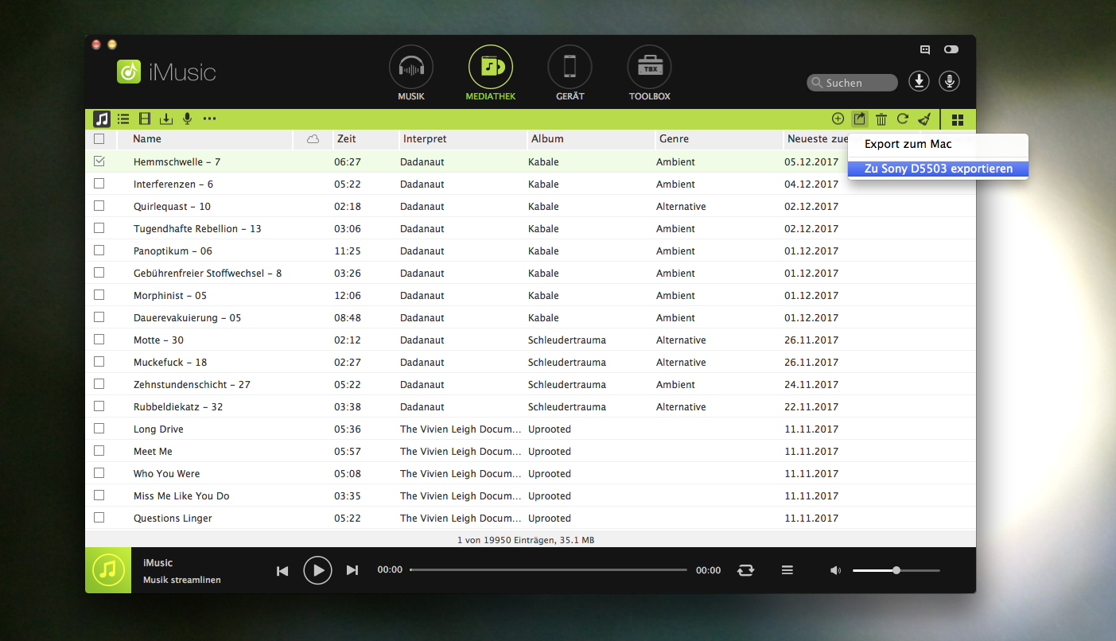
Task: Check the Tugendhafte Rebellion – 13 checkbox
Action: point(99,228)
